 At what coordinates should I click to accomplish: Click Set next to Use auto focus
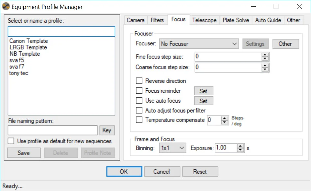click(203, 101)
